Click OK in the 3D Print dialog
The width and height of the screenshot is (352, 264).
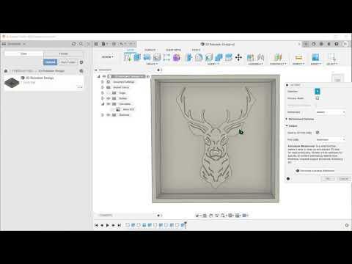[x=328, y=179]
